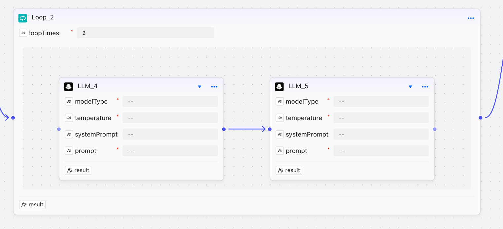
Task: Click the loopTimes input field
Action: pos(145,33)
